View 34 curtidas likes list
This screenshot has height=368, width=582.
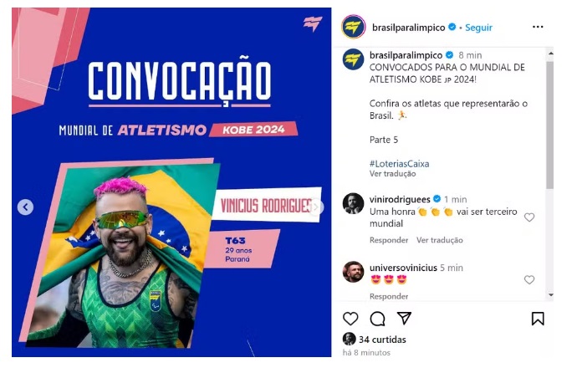(382, 340)
